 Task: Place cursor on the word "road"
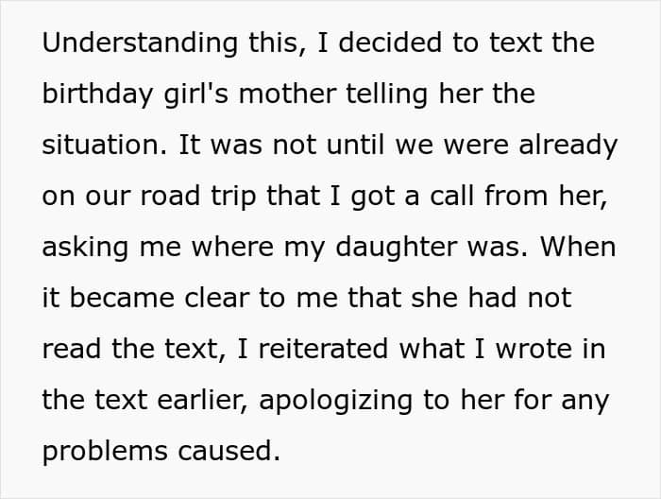170,196
